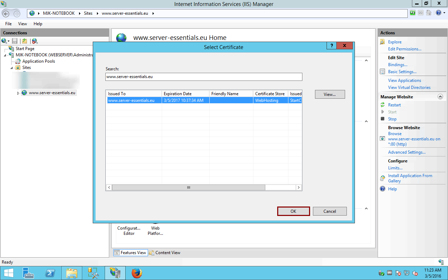
Task: Sort by Expiration Date column header
Action: [185, 94]
